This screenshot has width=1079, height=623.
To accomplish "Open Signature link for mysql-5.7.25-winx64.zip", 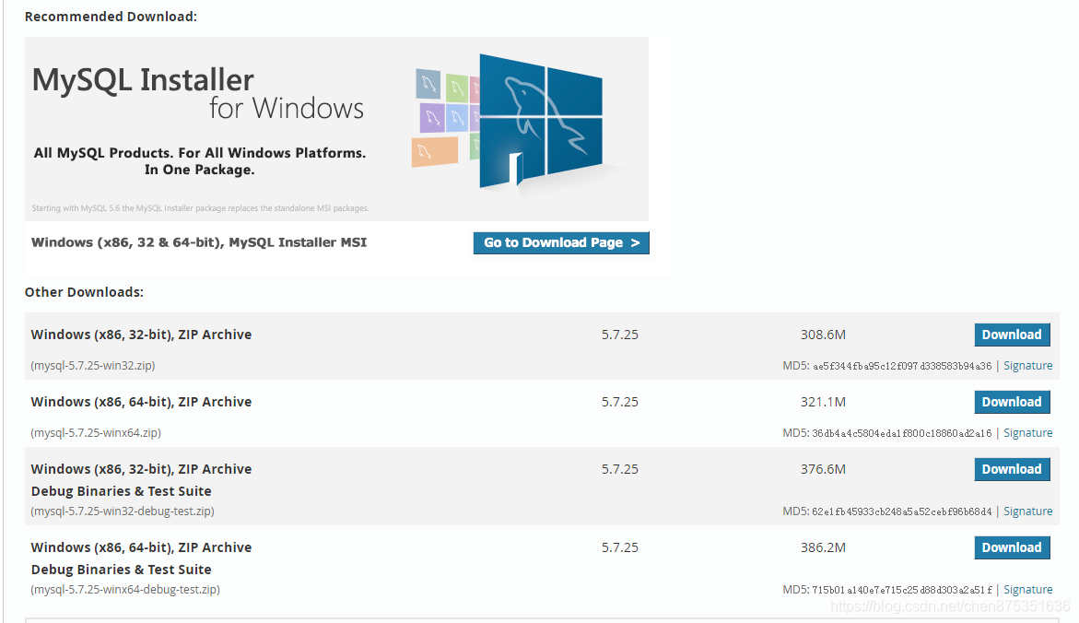I will 1028,433.
